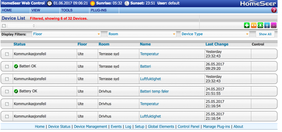Screen dimensions: 282x132
Task: Expand the Floor filter dropdown
Action: point(67,34)
